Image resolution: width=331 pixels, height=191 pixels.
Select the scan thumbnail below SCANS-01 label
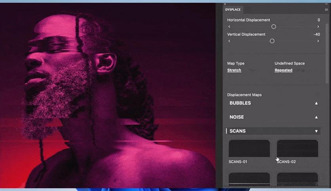coord(249,179)
